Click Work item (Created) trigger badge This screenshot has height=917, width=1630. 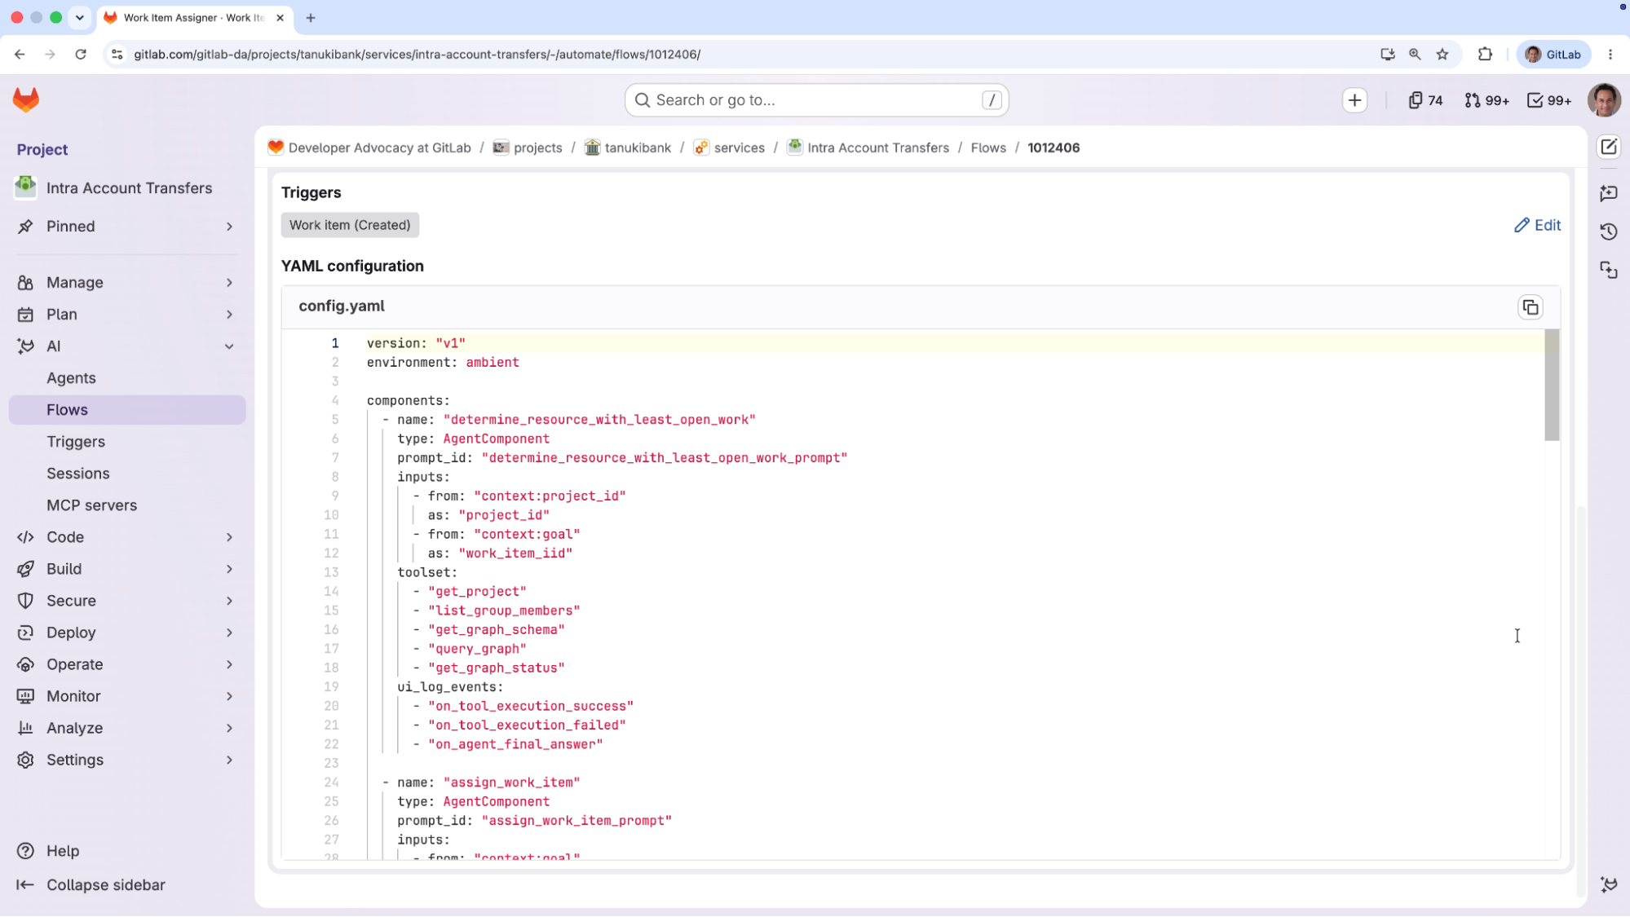click(x=350, y=225)
